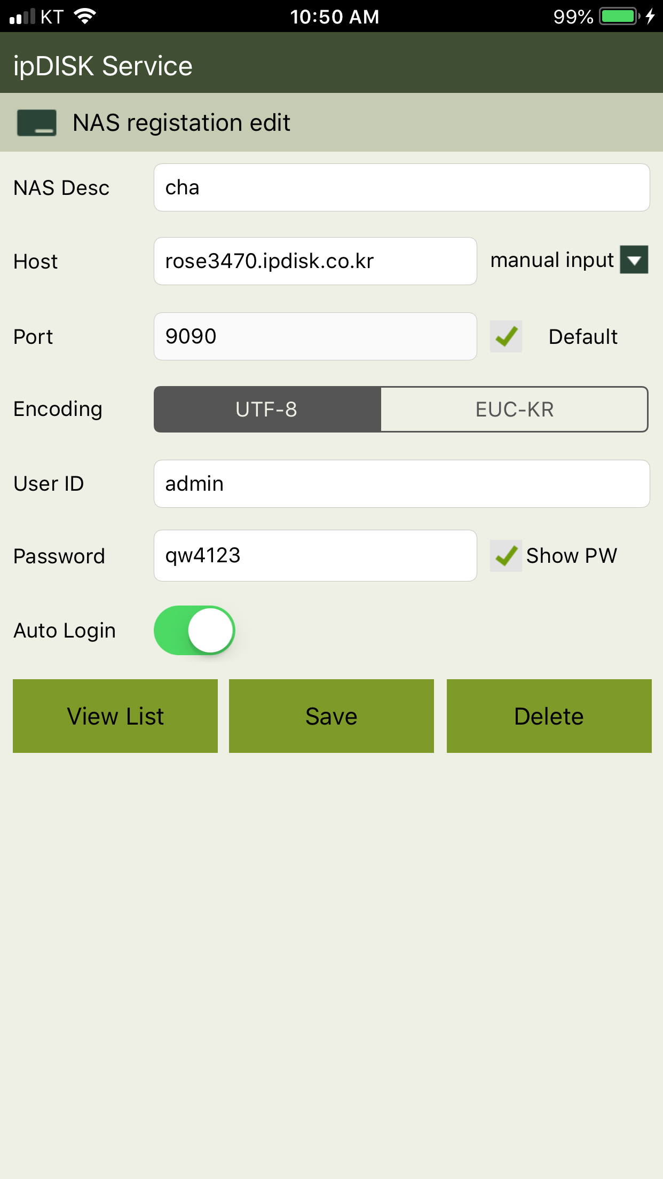
Task: Tap the Save button
Action: point(331,716)
